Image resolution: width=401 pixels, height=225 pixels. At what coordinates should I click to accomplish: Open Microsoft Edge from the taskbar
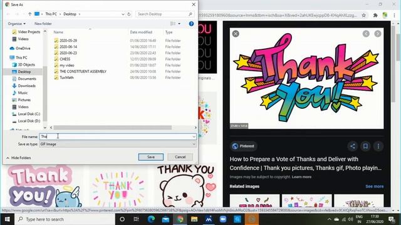pos(151,219)
